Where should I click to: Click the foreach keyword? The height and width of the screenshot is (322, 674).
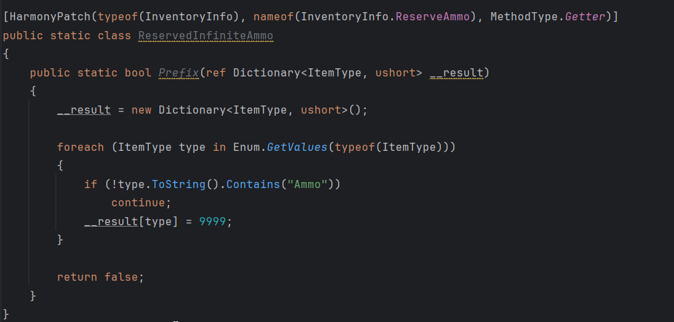click(x=81, y=147)
